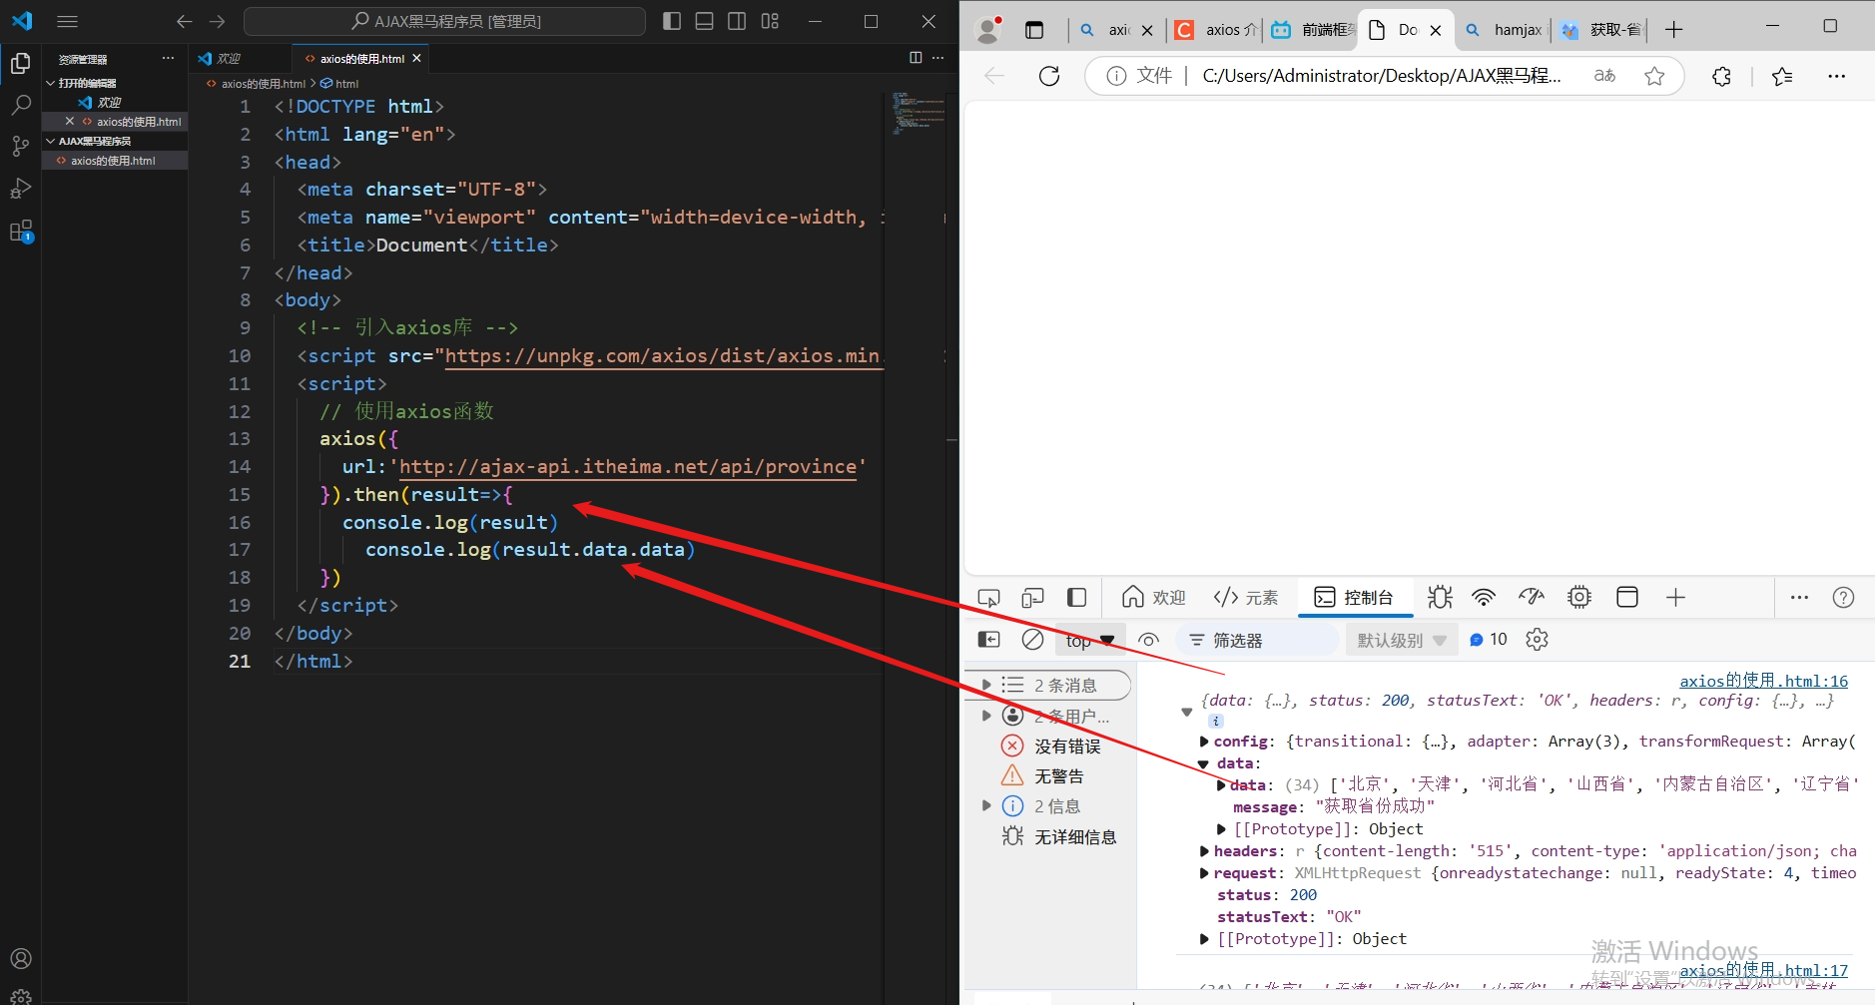Screen dimensions: 1875x1005
Task: Open editor more actions menu
Action: click(x=938, y=58)
